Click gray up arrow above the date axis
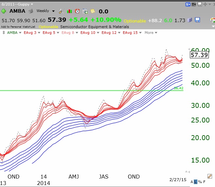The image size is (215, 187). (x=186, y=171)
